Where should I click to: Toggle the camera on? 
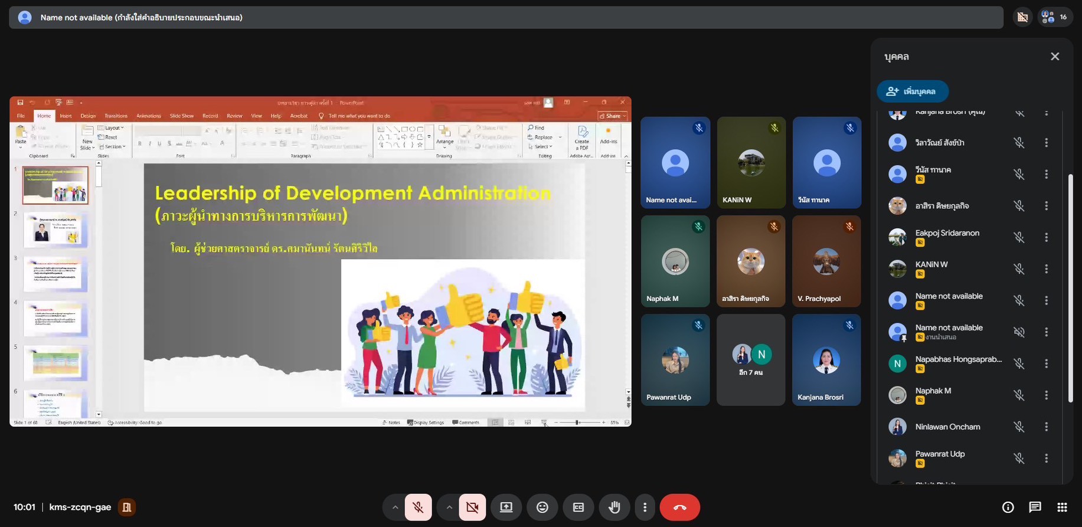click(472, 508)
